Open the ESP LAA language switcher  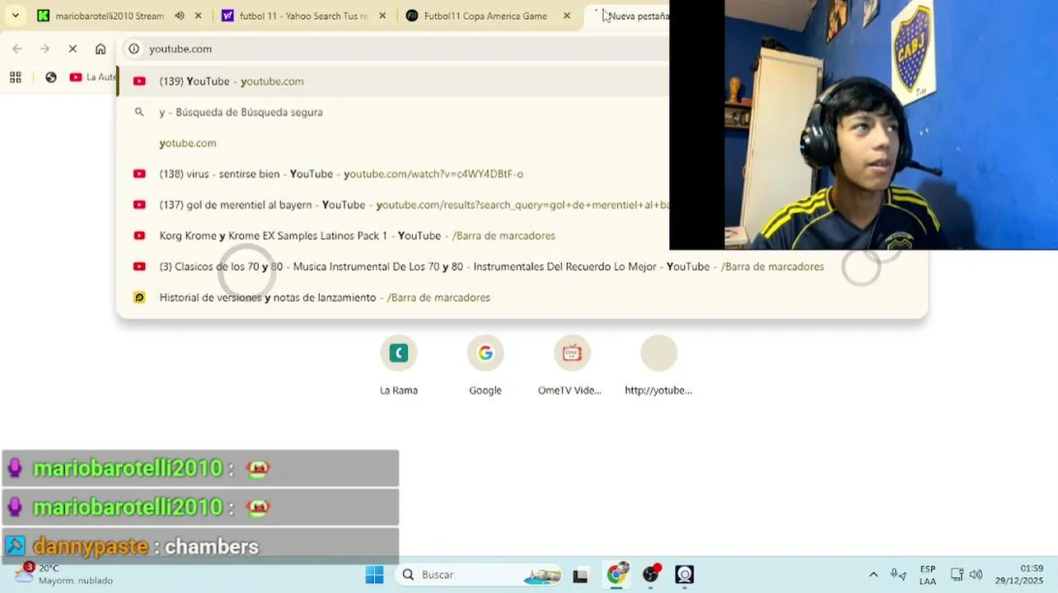[928, 575]
